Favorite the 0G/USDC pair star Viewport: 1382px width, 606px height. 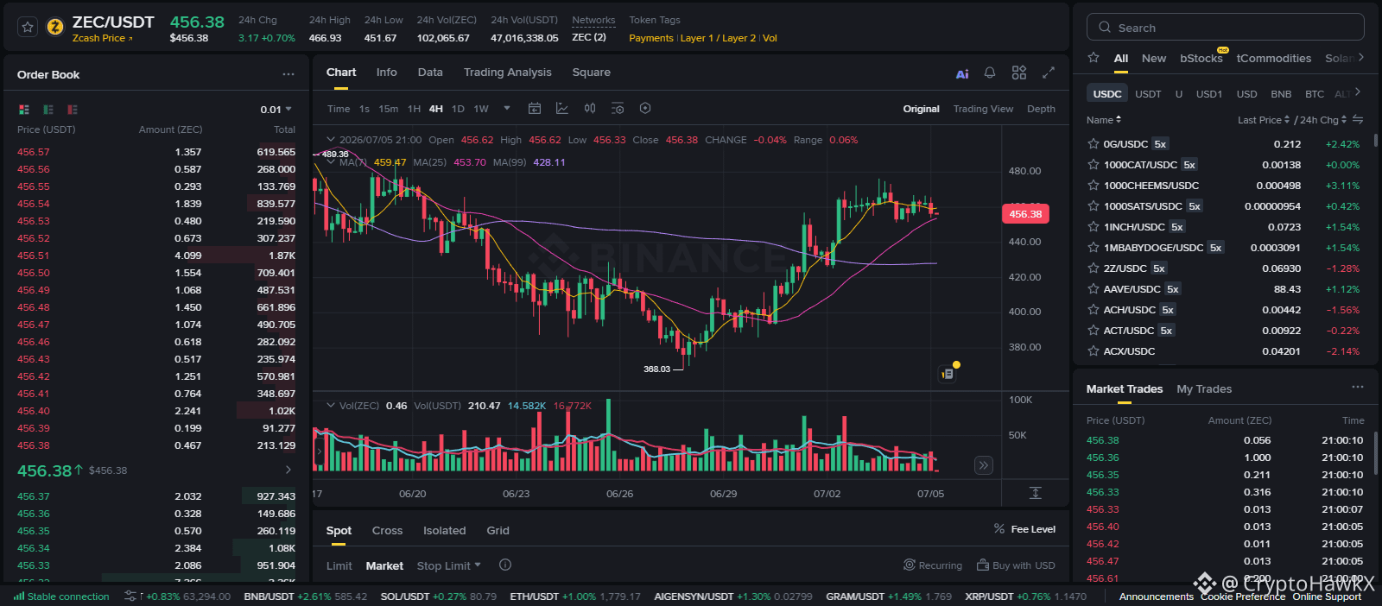(1093, 144)
